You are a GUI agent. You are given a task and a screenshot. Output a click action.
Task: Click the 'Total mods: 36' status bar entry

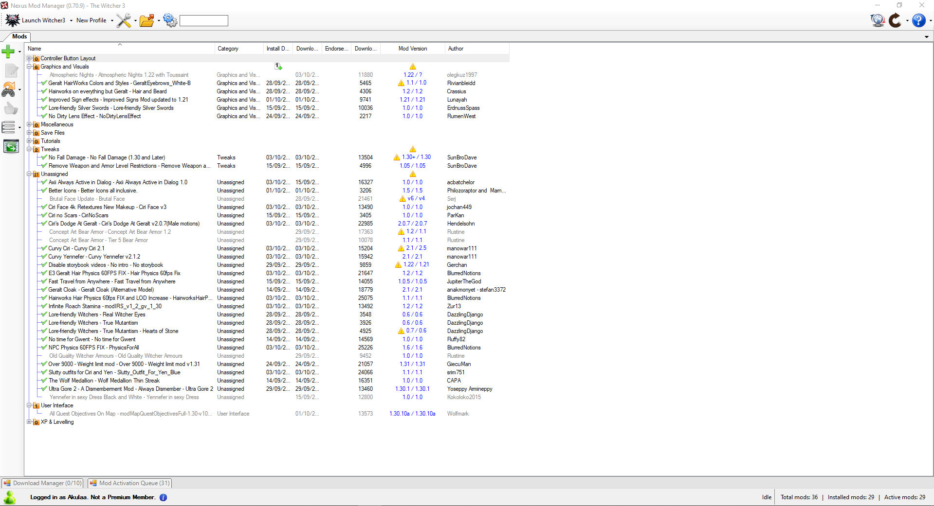799,497
